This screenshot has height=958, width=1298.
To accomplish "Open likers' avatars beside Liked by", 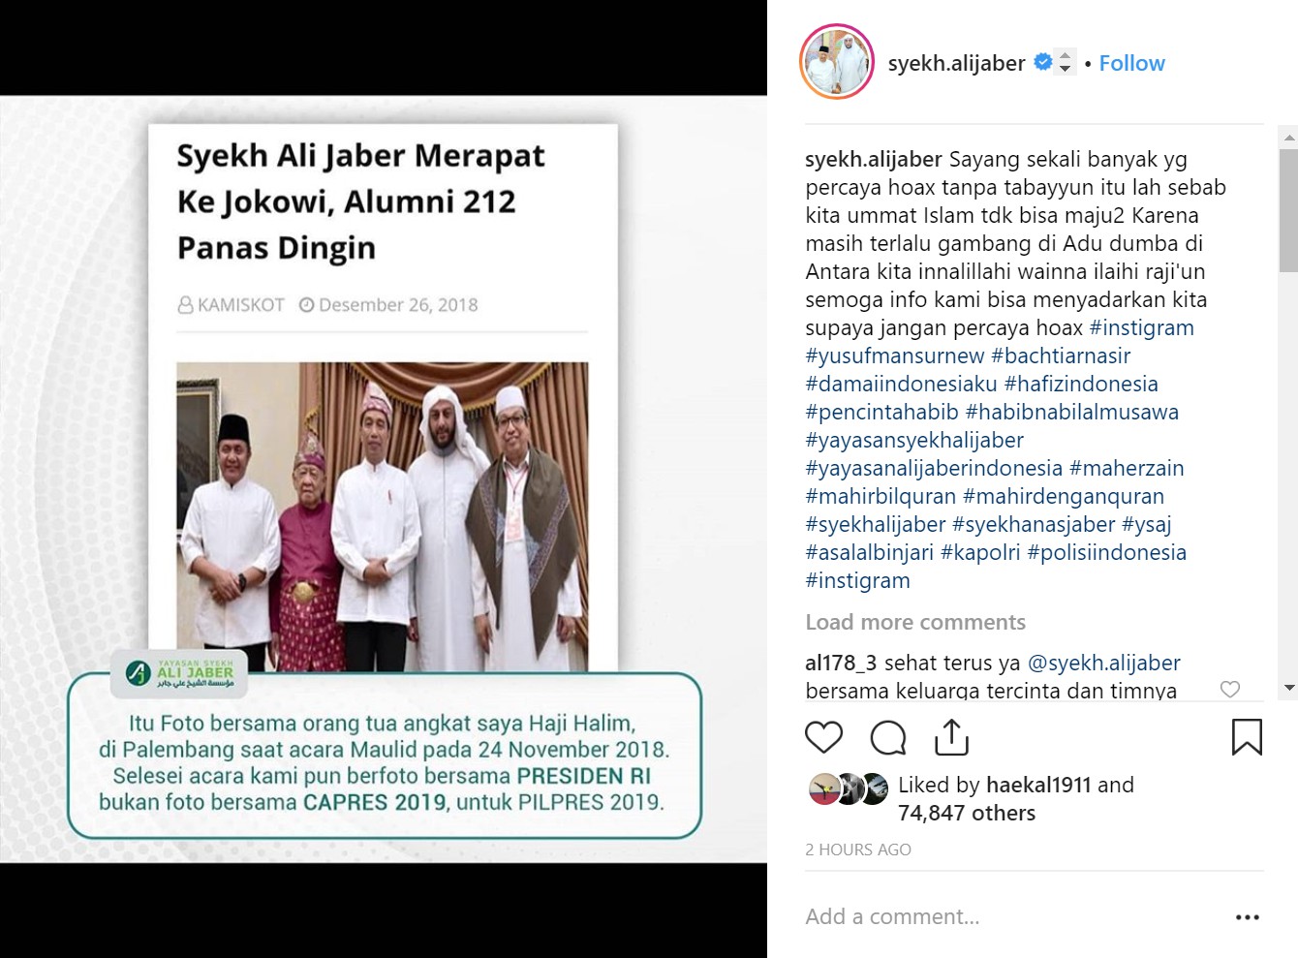I will tap(849, 789).
